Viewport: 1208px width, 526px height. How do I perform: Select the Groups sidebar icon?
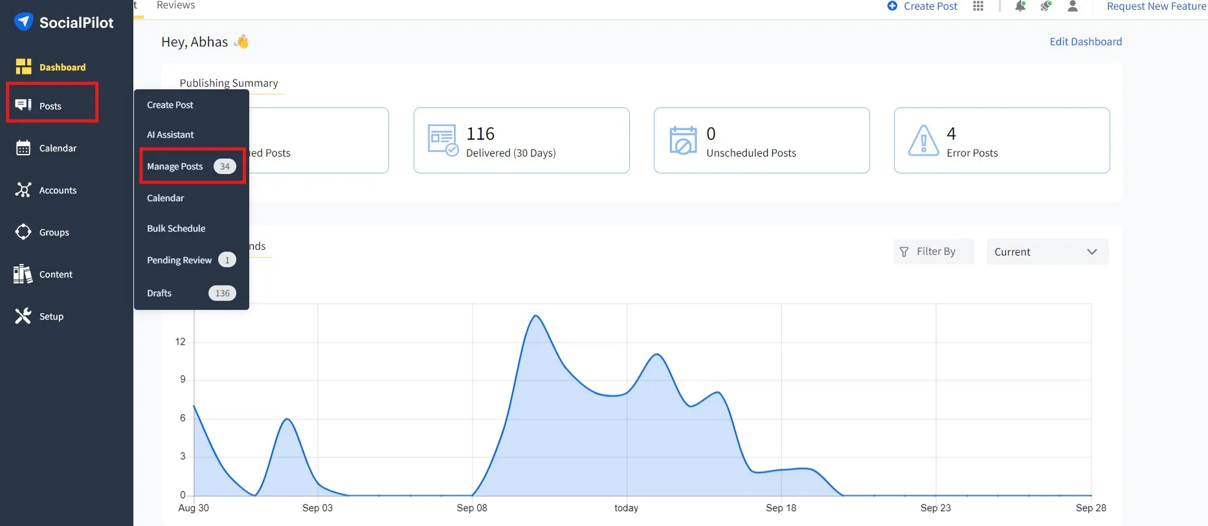point(23,232)
